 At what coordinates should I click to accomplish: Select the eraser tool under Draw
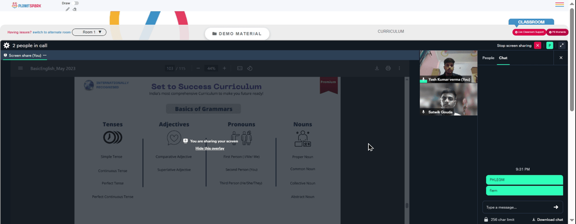click(74, 9)
